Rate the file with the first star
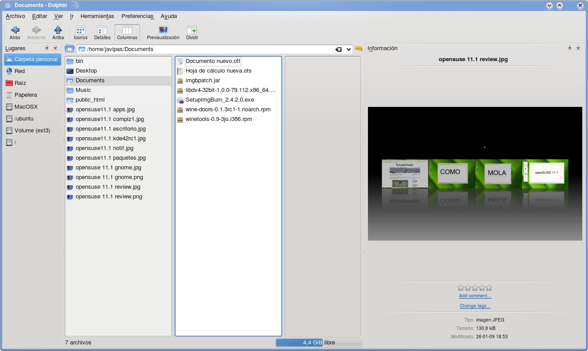 [x=461, y=288]
